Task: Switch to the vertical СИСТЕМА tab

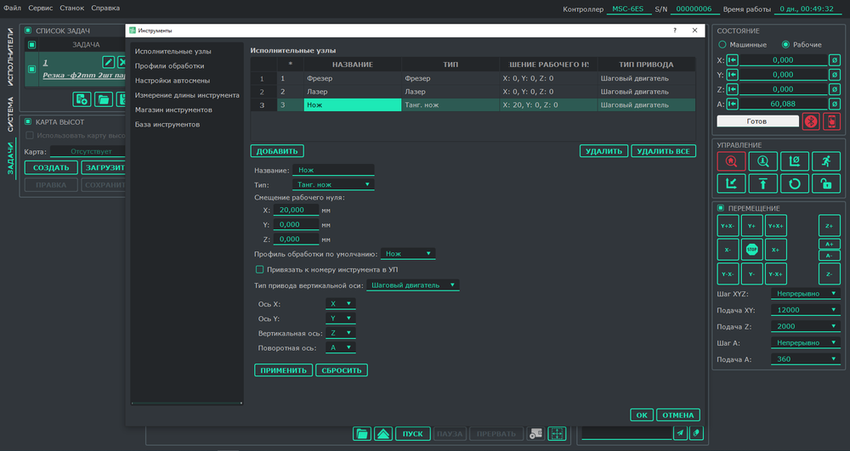Action: pos(9,115)
